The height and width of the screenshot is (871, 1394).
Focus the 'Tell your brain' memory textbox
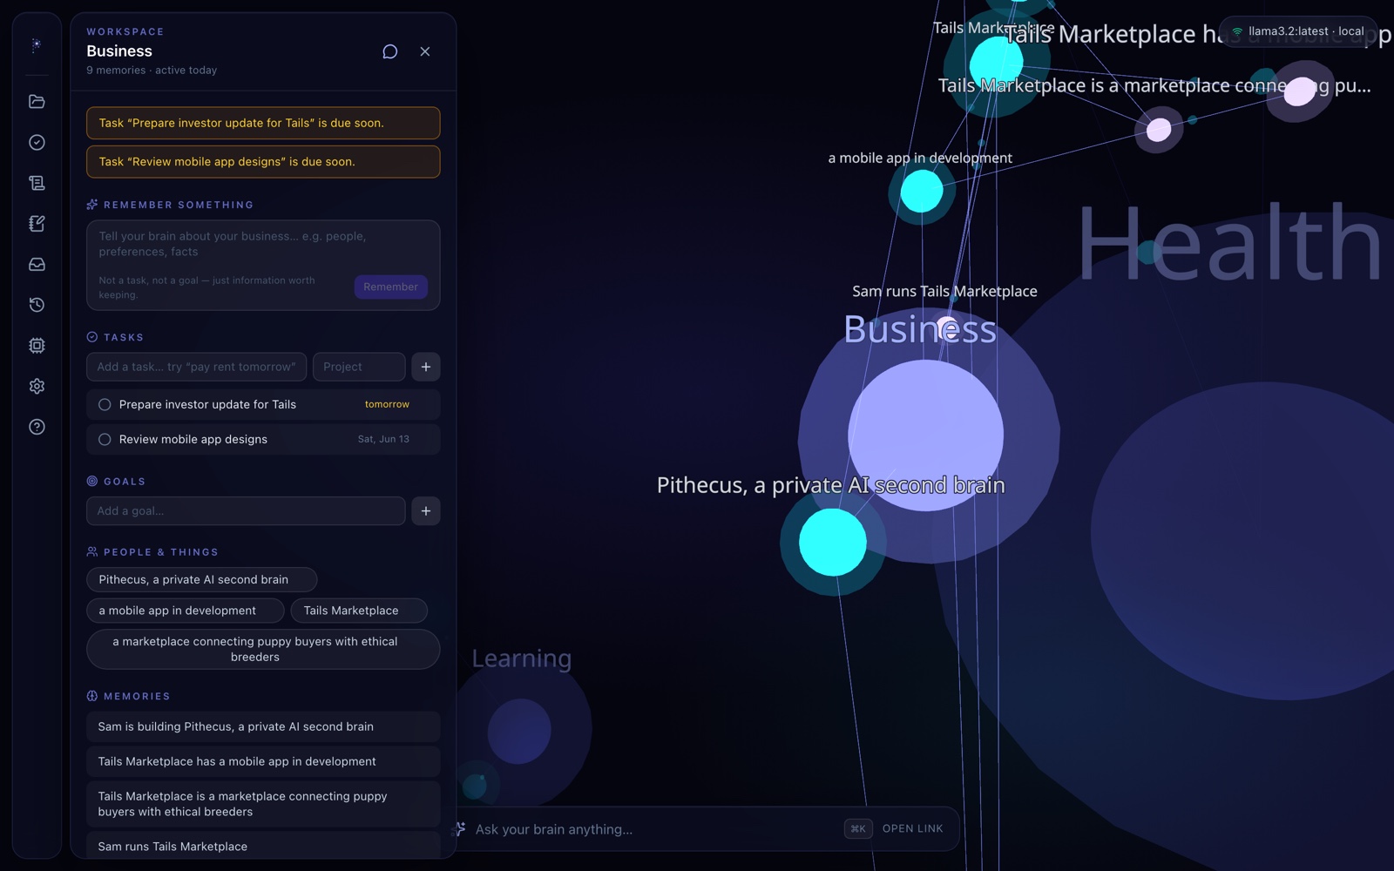point(263,245)
